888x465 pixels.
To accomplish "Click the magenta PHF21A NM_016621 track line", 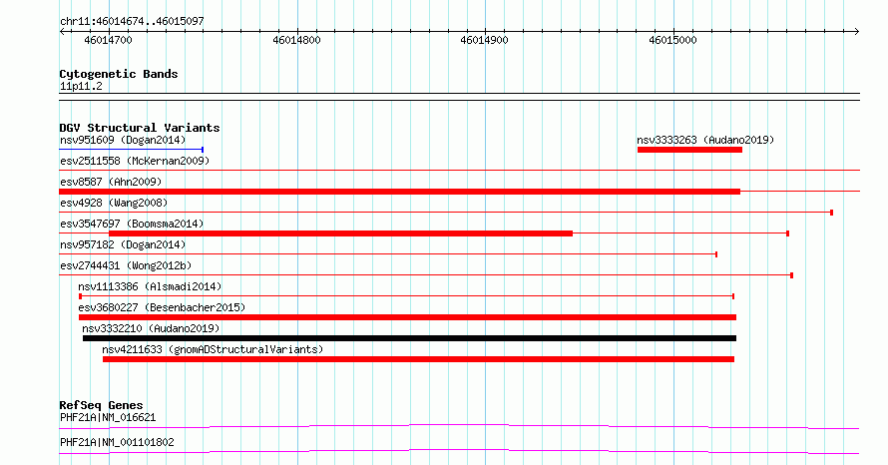I will 459,426.
